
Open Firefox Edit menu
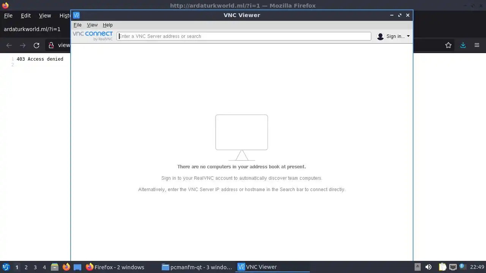(26, 16)
